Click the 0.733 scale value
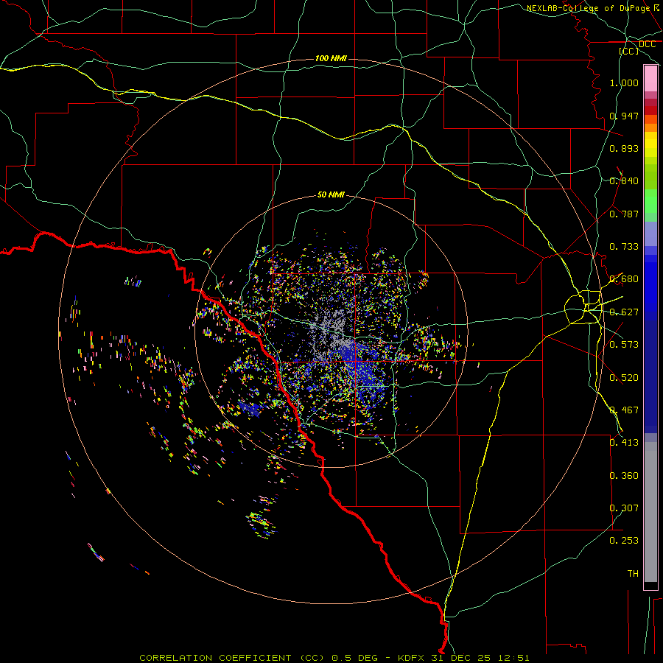This screenshot has width=663, height=663. click(624, 247)
